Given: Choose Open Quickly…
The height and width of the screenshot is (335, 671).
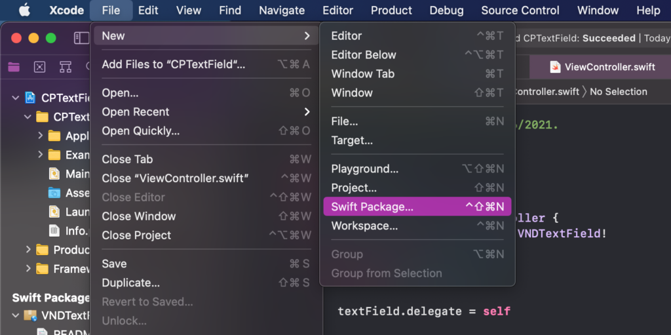Looking at the screenshot, I should coord(206,130).
